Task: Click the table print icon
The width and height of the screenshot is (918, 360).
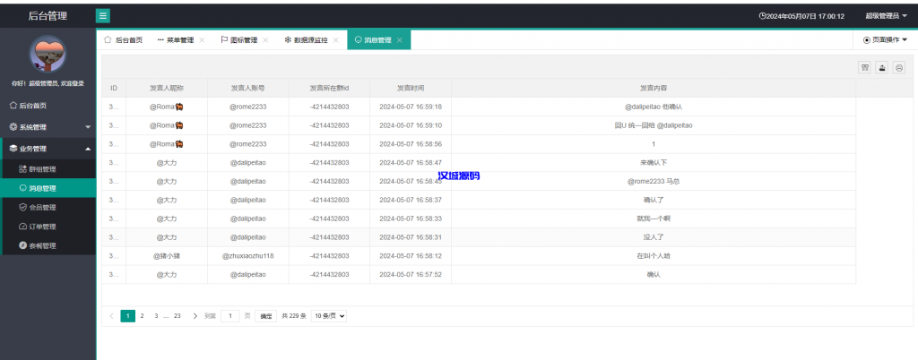Action: click(x=898, y=67)
